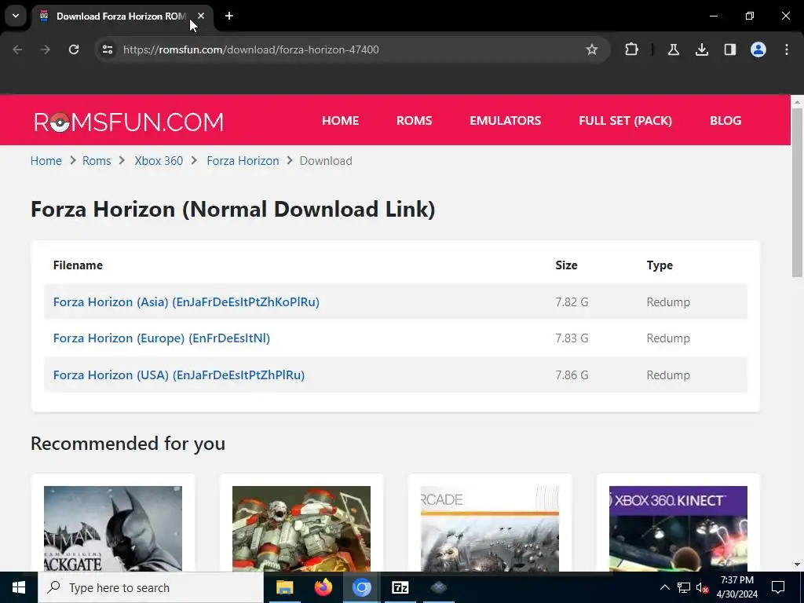Image resolution: width=804 pixels, height=603 pixels.
Task: Click the scrollbar up arrow
Action: click(797, 101)
